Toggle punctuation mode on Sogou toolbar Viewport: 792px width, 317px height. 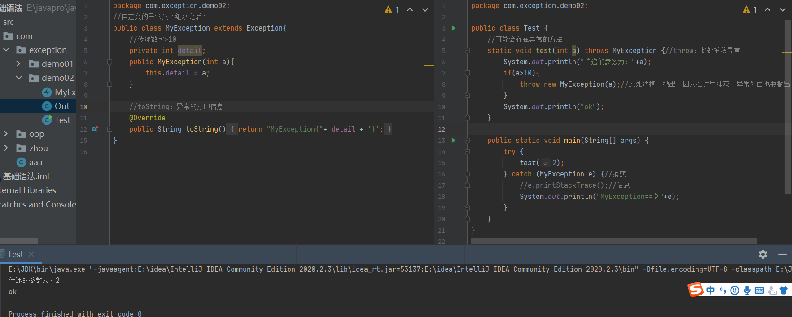coord(722,291)
